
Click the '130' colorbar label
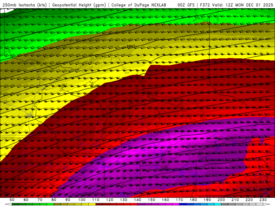(x=123, y=200)
